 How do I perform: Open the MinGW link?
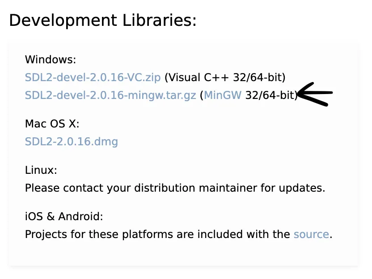223,95
